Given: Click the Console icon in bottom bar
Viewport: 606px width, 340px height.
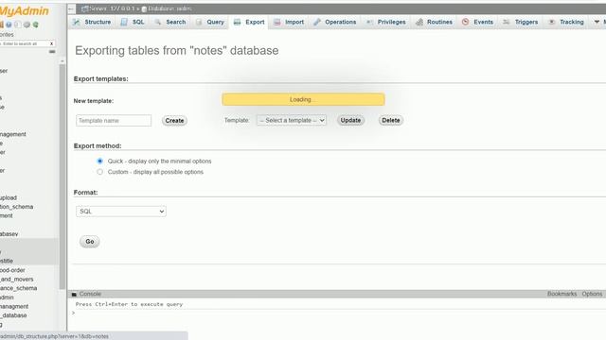Looking at the screenshot, I should (74, 294).
